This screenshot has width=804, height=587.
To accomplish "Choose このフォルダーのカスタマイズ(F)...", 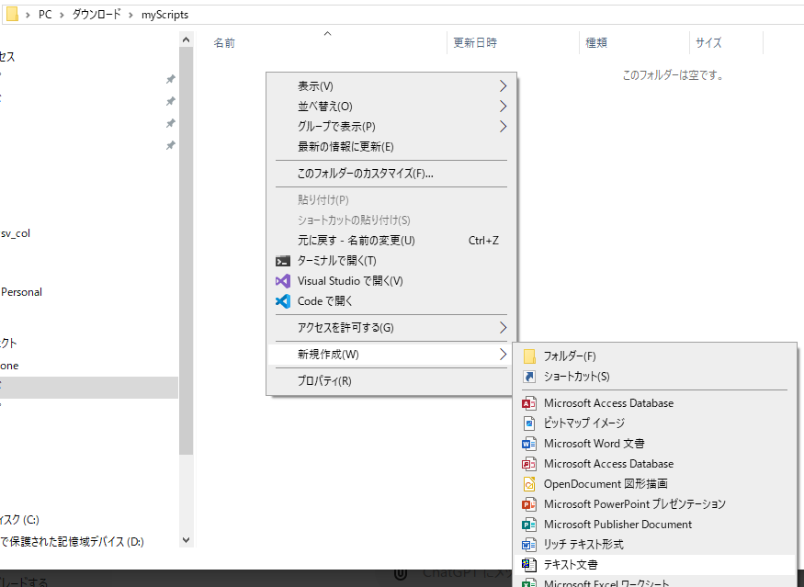I will click(391, 174).
